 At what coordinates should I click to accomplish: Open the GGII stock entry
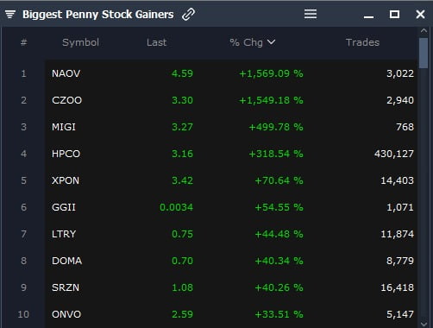tap(64, 207)
